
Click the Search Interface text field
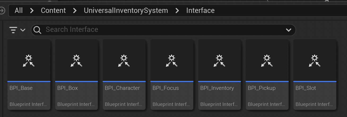159,30
